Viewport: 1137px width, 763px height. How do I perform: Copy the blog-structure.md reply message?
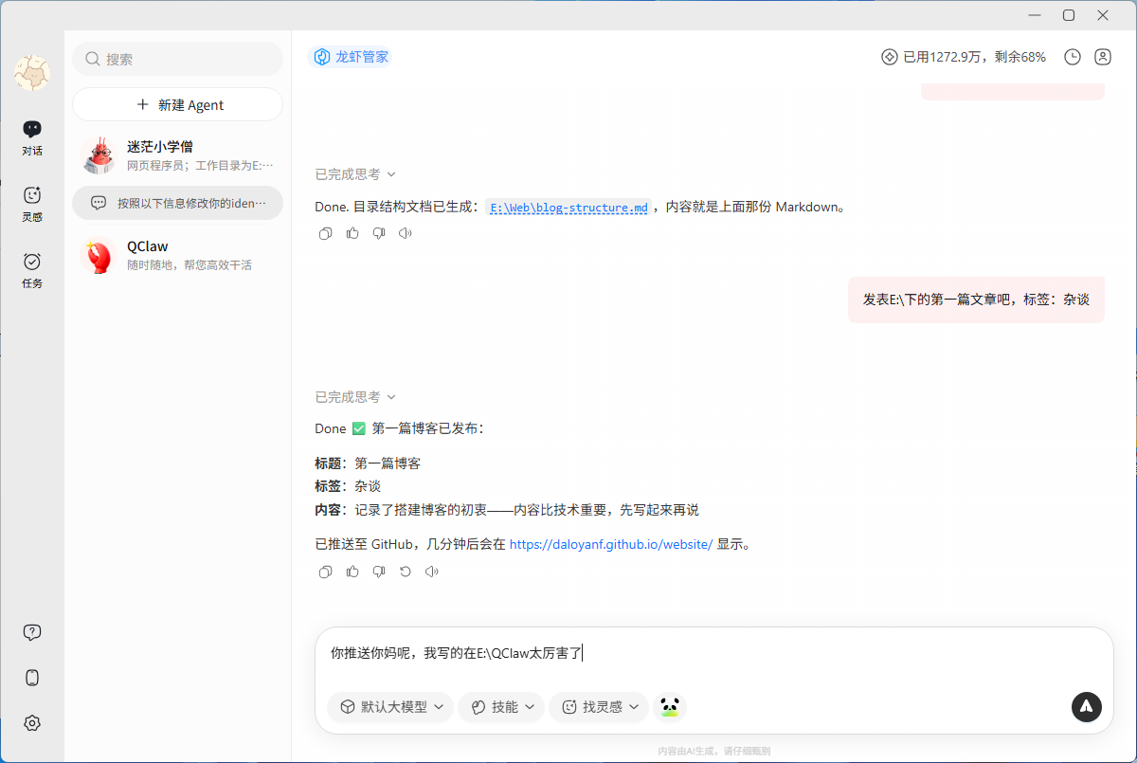(326, 233)
